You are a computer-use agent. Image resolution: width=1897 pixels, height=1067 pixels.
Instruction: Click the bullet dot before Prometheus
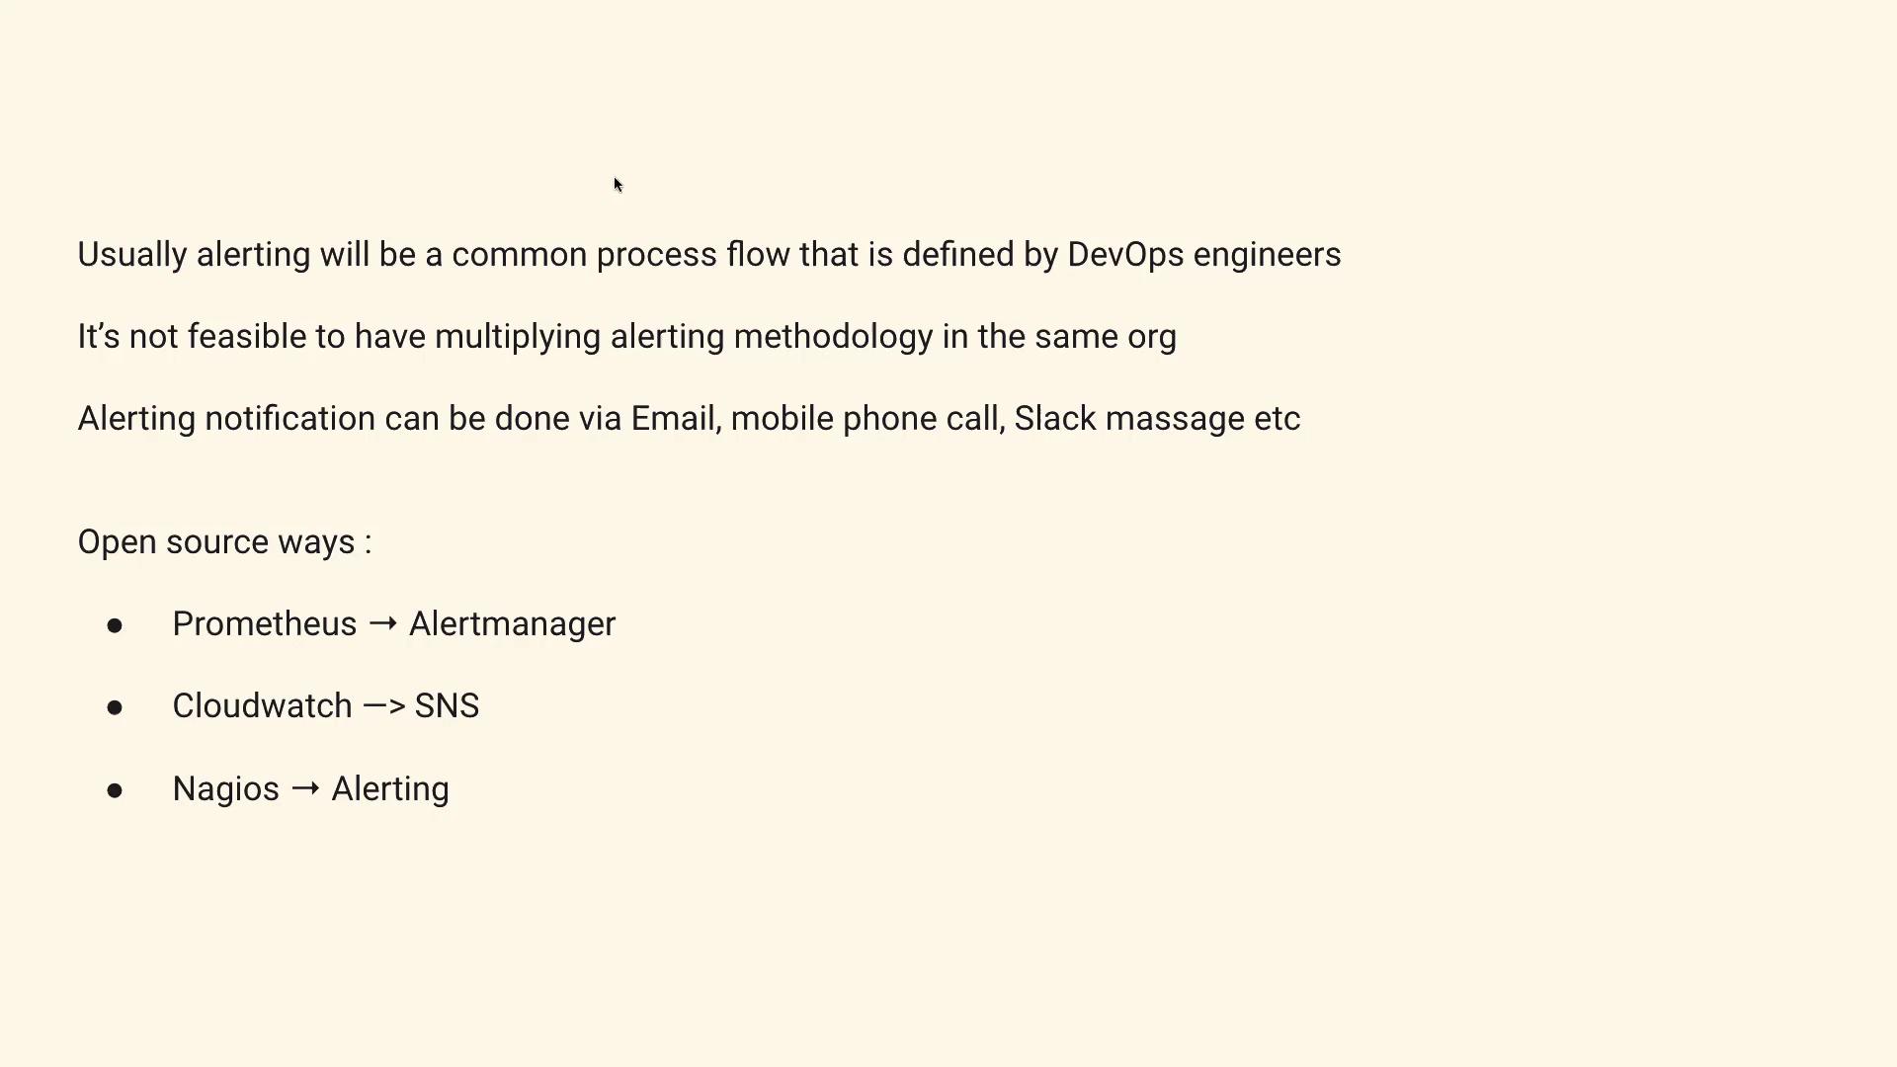point(115,625)
